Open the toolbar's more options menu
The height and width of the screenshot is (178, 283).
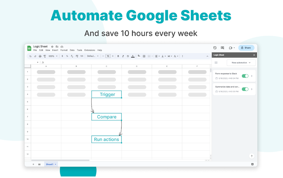coord(182,56)
